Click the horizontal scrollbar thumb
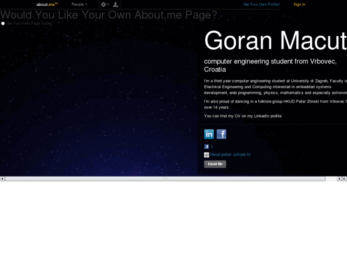Viewport: 347px width, 260px height. (165, 178)
